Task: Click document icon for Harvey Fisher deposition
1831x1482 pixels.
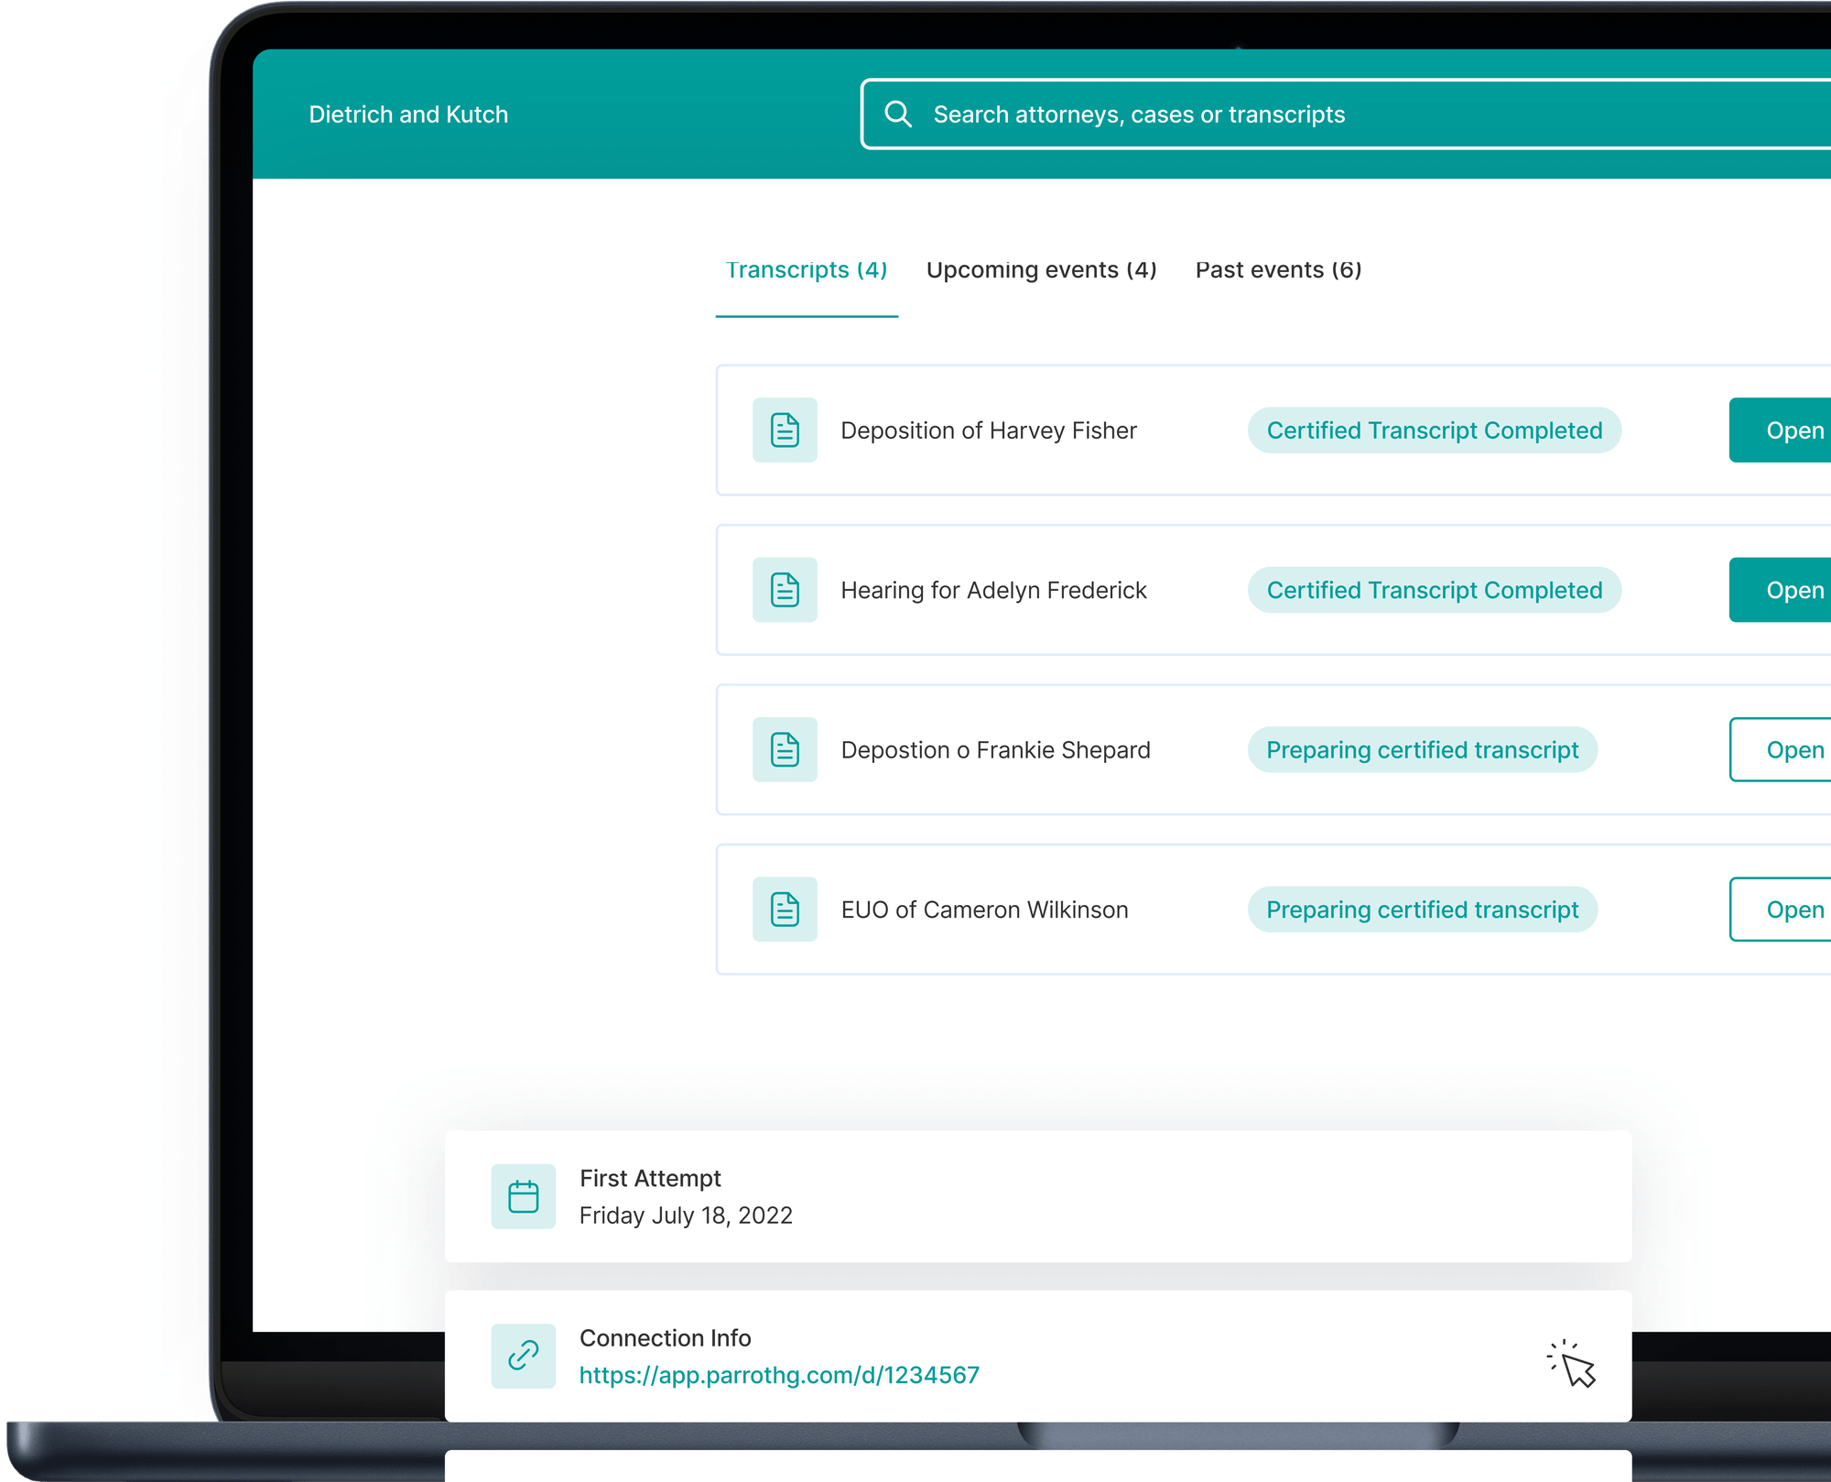Action: point(785,430)
